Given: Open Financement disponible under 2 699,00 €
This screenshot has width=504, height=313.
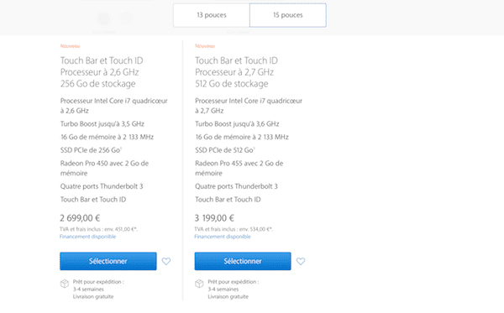Looking at the screenshot, I should pyautogui.click(x=87, y=237).
